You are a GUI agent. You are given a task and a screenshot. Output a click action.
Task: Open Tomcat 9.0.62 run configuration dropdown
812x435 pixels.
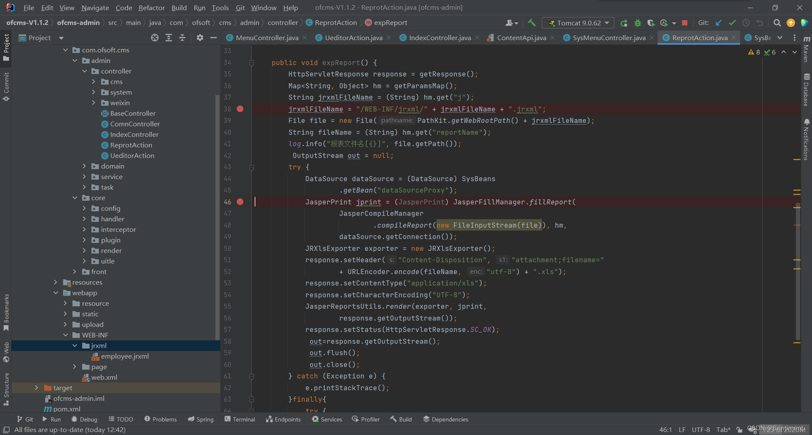coord(578,23)
